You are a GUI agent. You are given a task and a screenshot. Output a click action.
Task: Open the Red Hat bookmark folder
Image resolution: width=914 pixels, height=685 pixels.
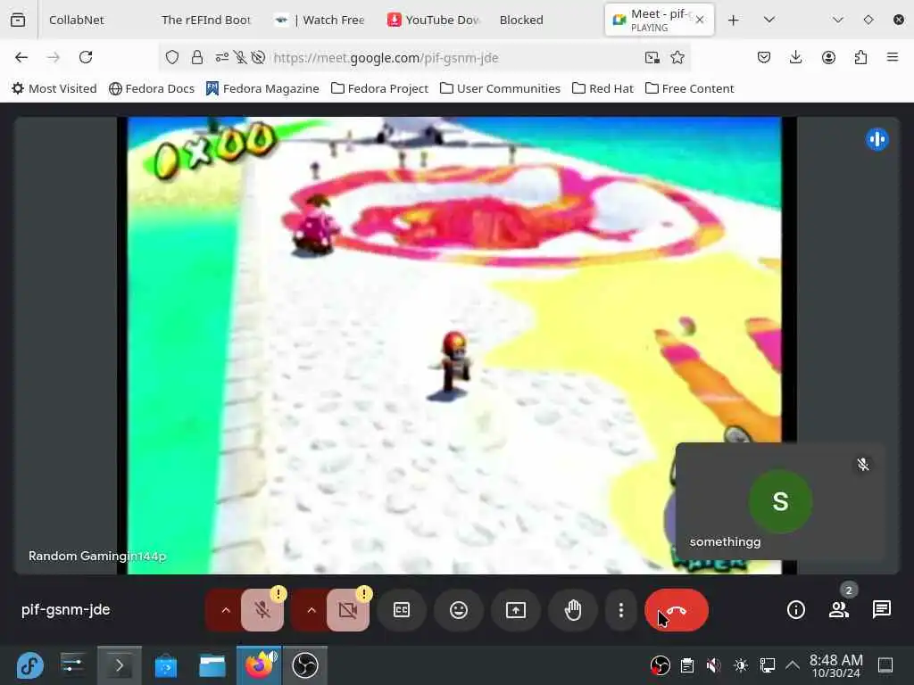(x=602, y=88)
